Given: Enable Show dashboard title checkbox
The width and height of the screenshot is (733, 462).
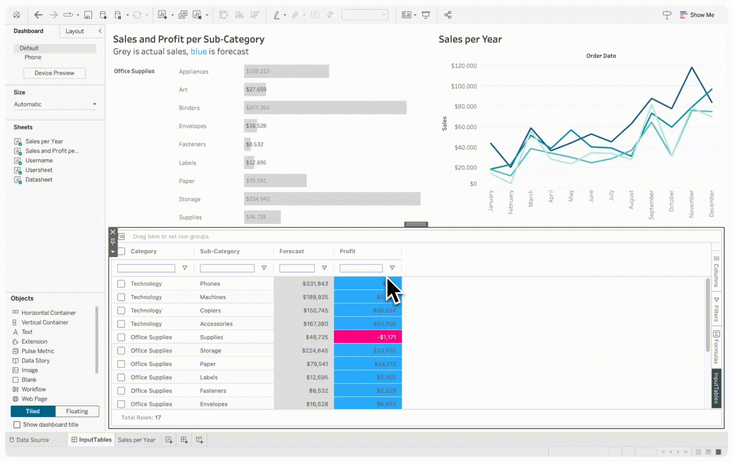Looking at the screenshot, I should (17, 425).
